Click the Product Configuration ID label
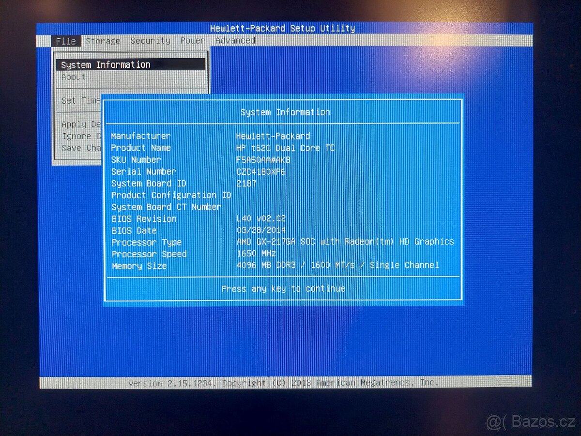The width and height of the screenshot is (581, 436). pos(171,195)
